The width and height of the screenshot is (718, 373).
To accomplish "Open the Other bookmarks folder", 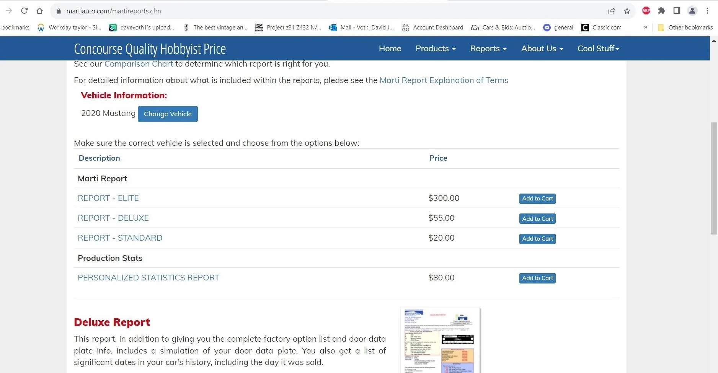I will 685,28.
